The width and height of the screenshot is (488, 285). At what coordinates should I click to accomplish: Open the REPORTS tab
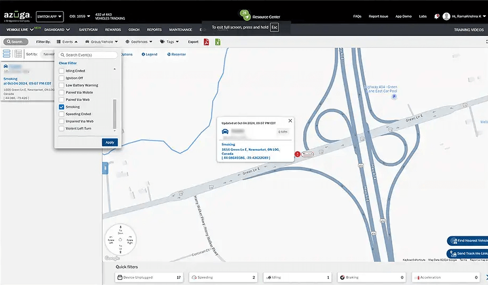pyautogui.click(x=155, y=30)
